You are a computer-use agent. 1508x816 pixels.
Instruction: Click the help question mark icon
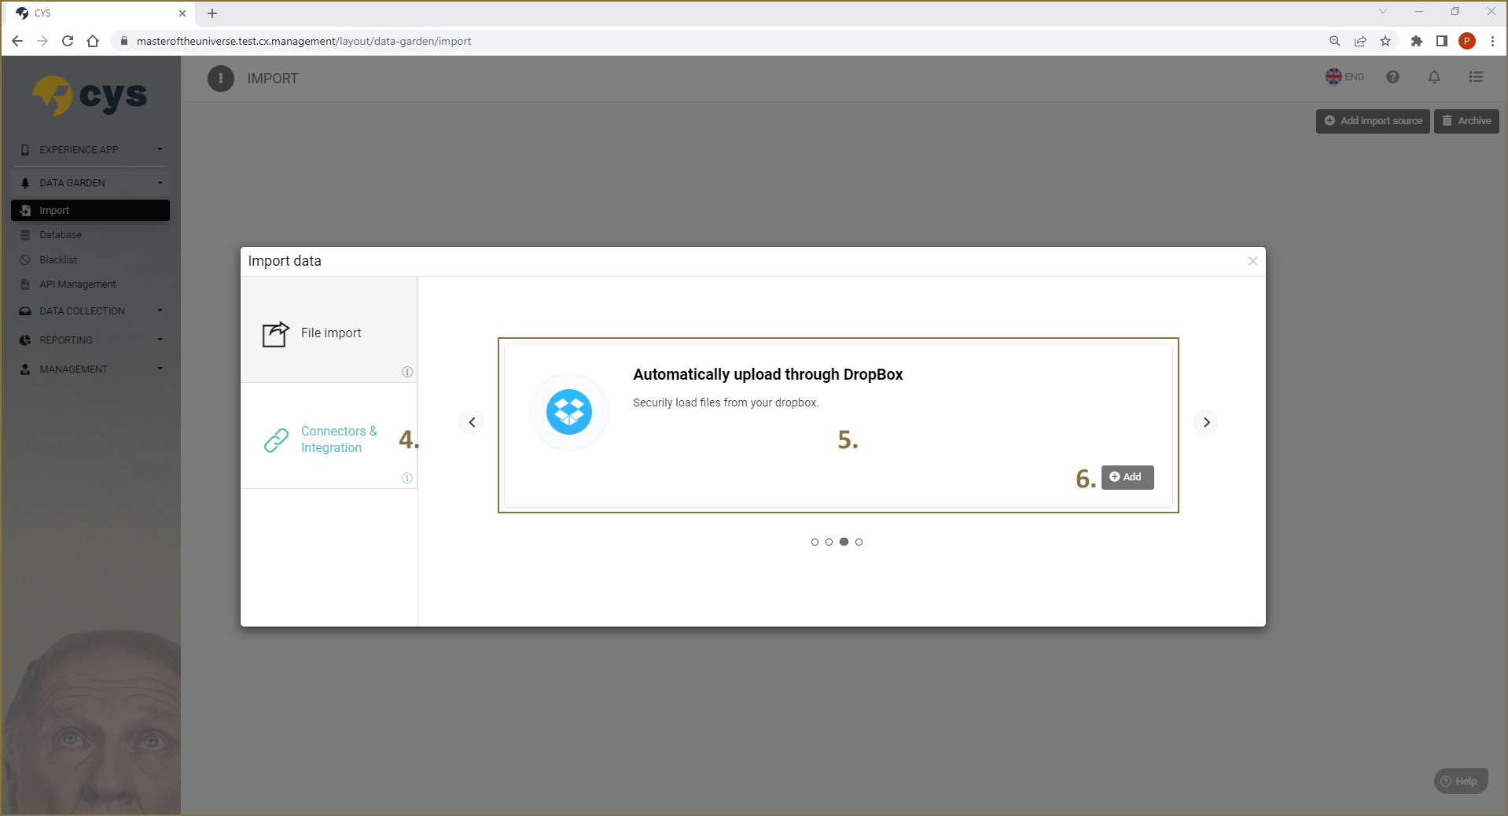pyautogui.click(x=1392, y=77)
